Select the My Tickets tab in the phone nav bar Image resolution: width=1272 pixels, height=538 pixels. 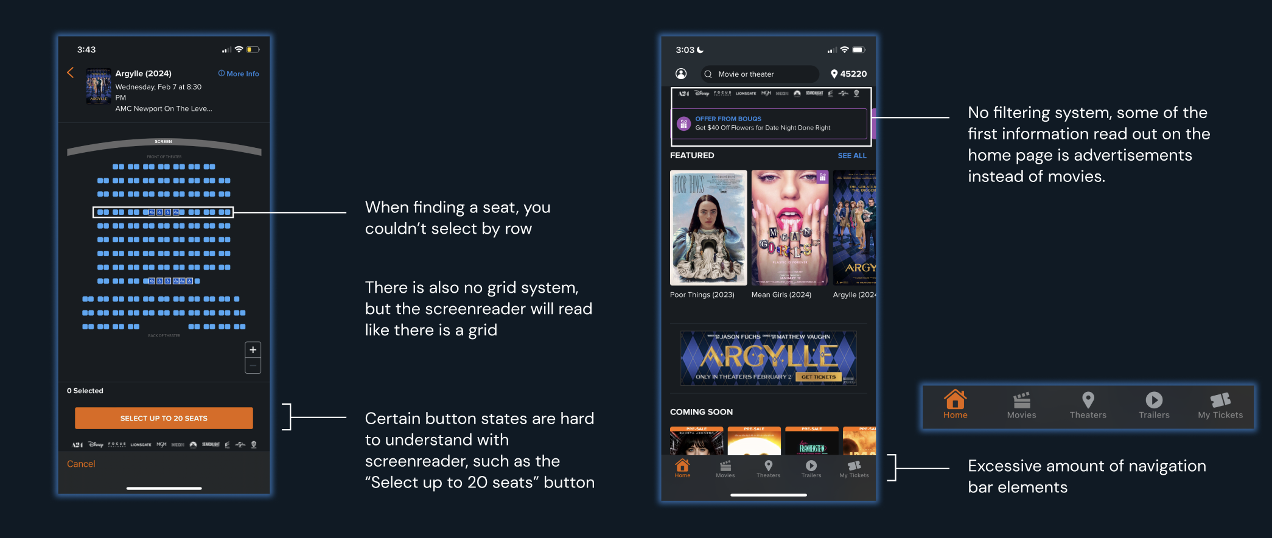[x=854, y=469]
